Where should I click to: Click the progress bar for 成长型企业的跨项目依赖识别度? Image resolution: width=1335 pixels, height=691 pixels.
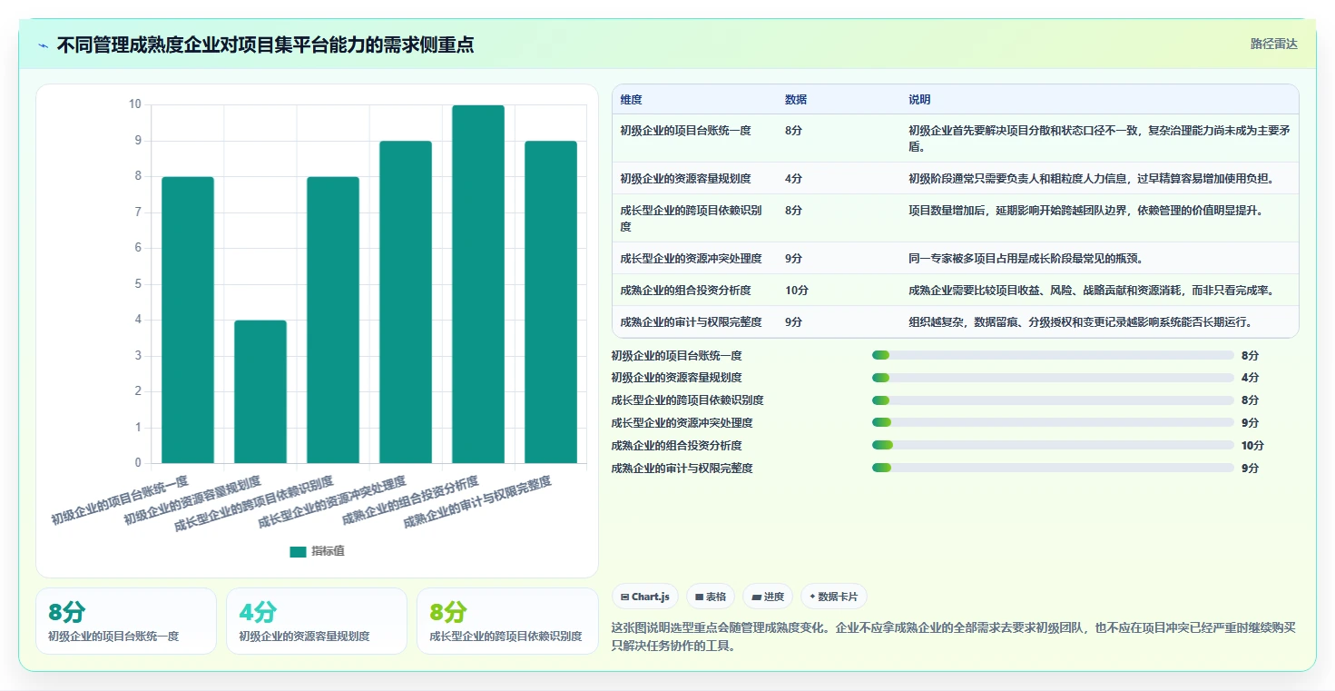(x=1053, y=400)
